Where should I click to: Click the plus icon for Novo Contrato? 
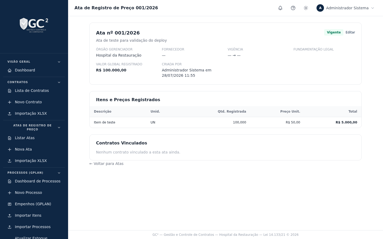pyautogui.click(x=10, y=102)
